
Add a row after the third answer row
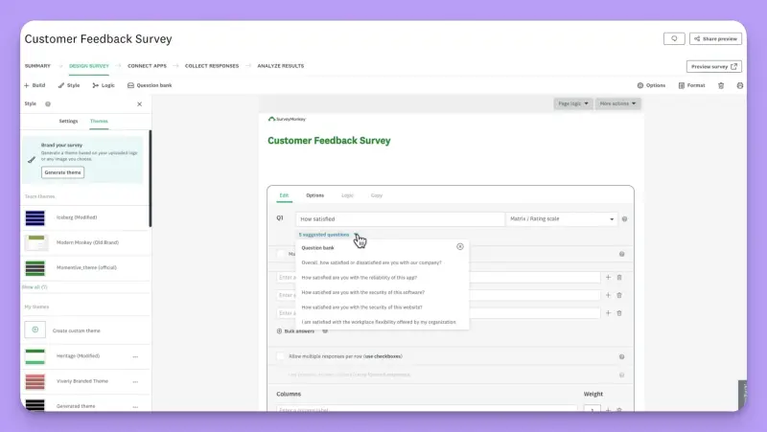click(x=608, y=313)
